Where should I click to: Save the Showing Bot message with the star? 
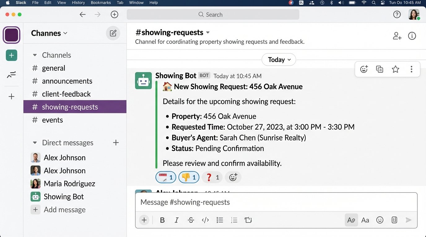coord(395,69)
